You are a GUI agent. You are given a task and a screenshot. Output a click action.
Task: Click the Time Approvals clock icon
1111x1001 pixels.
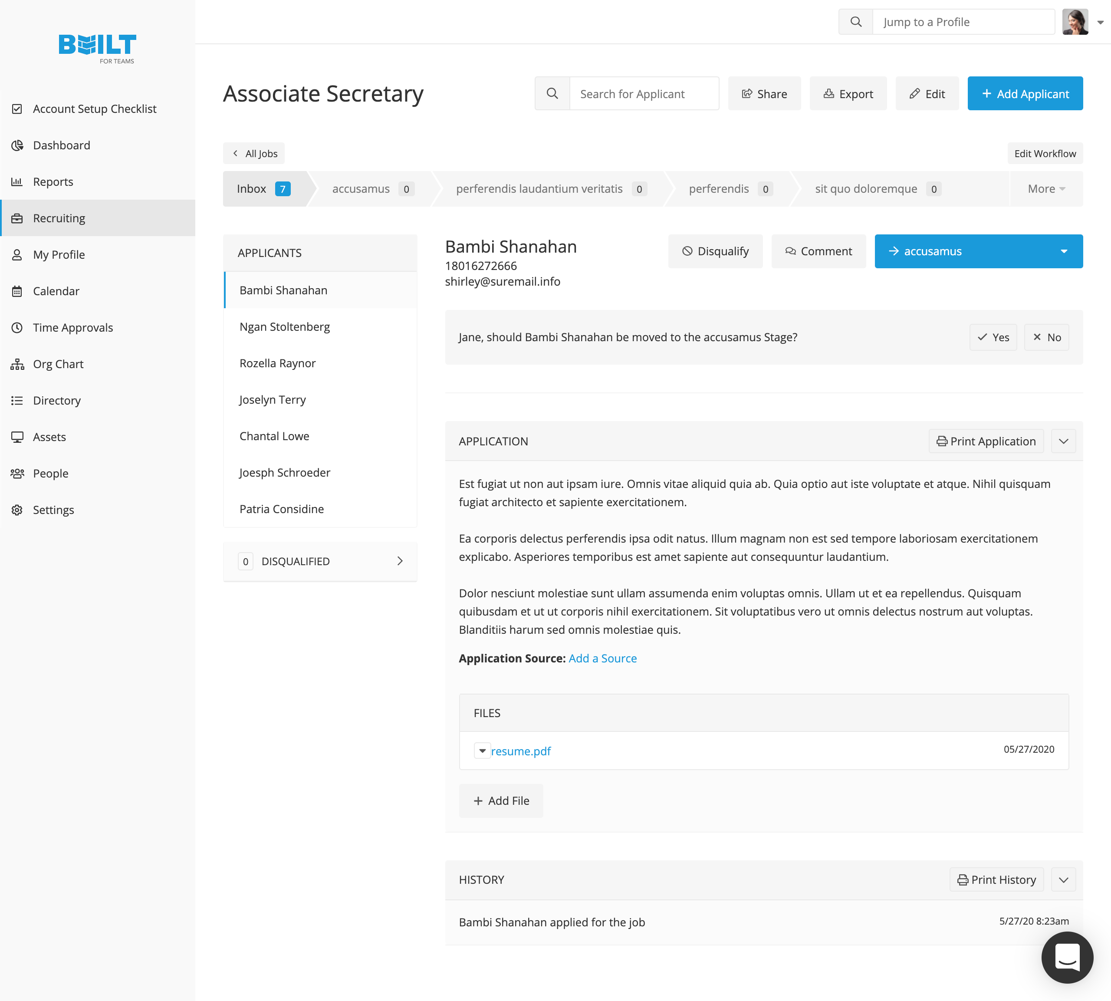pos(17,328)
